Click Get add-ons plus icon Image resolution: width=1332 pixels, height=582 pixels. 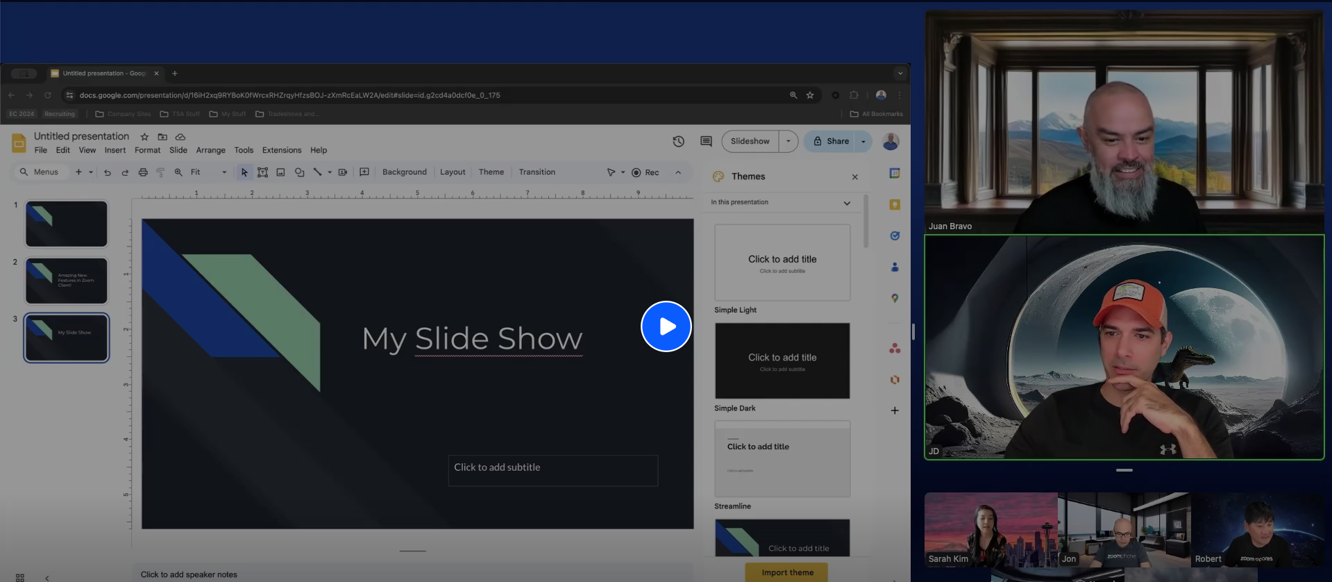(x=895, y=410)
